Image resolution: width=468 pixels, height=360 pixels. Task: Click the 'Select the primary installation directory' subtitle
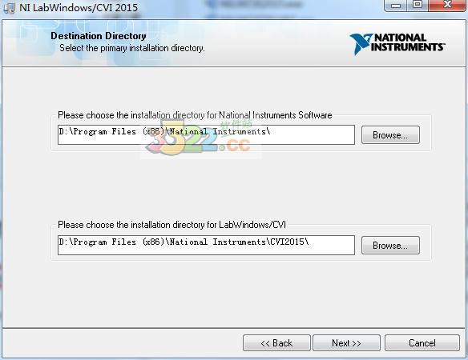click(132, 48)
